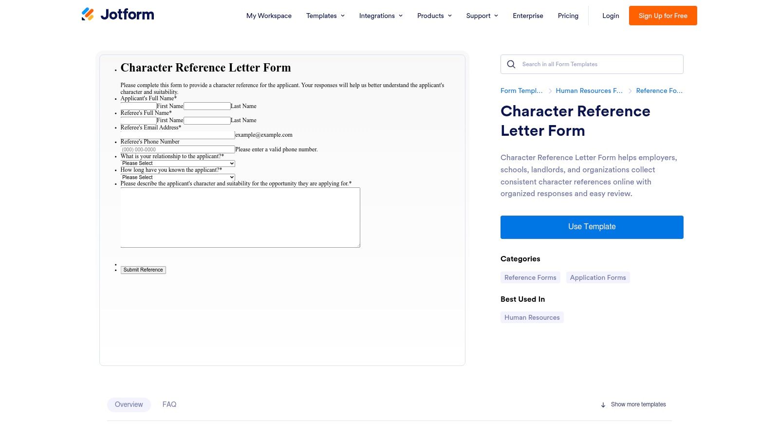Click My Workspace in the navigation
The height and width of the screenshot is (438, 779).
pos(269,16)
